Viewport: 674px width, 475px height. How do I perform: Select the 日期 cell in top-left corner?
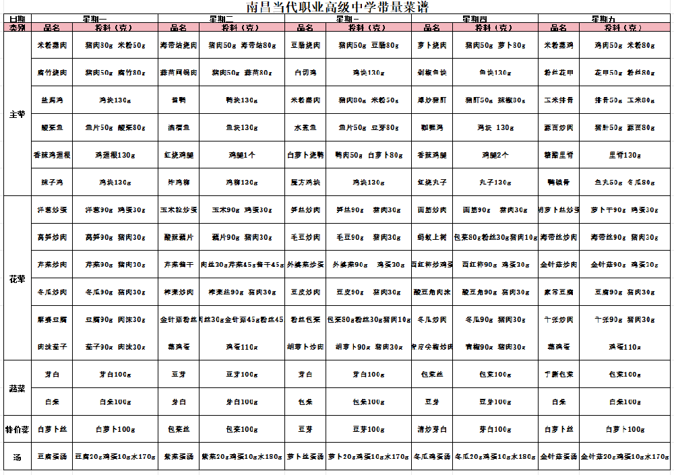[17, 18]
